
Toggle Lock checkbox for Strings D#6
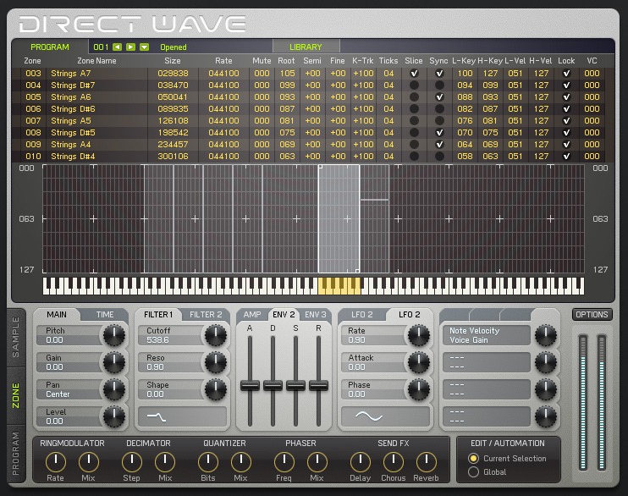pos(566,108)
